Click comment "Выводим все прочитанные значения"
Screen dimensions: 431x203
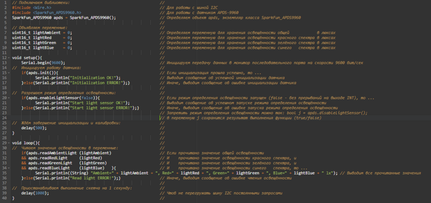click(381, 173)
